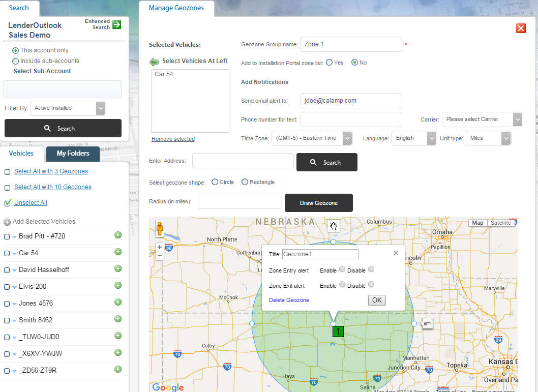Add Jones 4576 using green plus icon
538x392 pixels.
[x=118, y=302]
